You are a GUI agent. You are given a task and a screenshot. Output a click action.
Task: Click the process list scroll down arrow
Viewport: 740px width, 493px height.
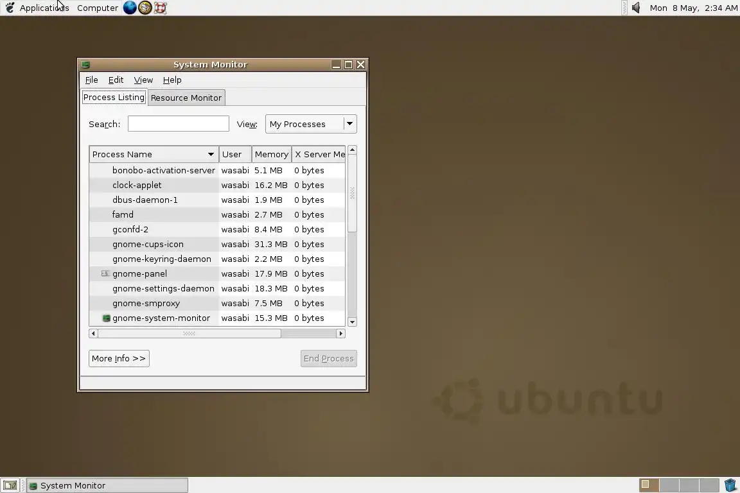pyautogui.click(x=352, y=322)
